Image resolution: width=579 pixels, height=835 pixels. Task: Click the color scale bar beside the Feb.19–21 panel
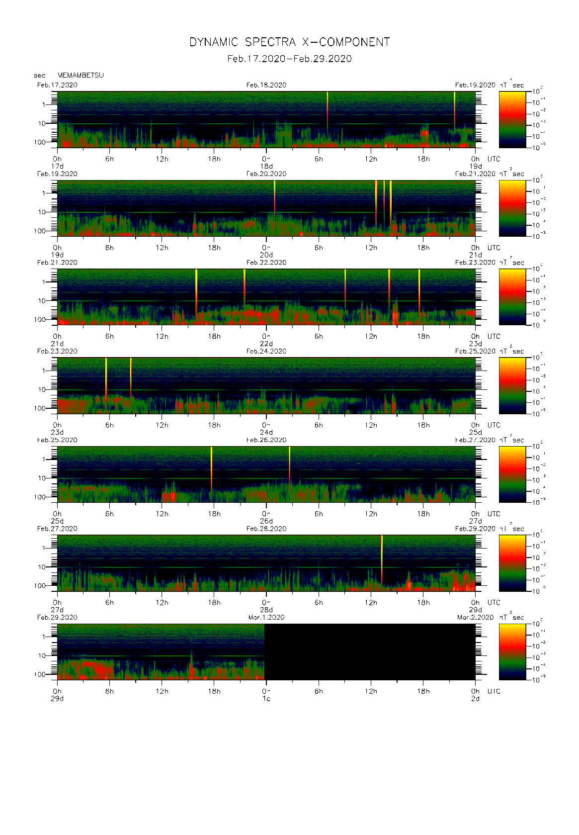pyautogui.click(x=512, y=208)
